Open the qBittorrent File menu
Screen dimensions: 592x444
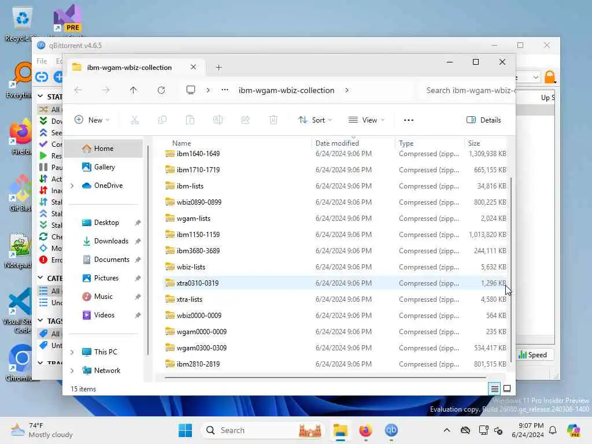(42, 61)
